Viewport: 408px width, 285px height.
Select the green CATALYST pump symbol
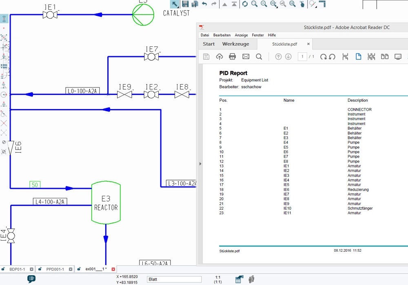coord(143,15)
